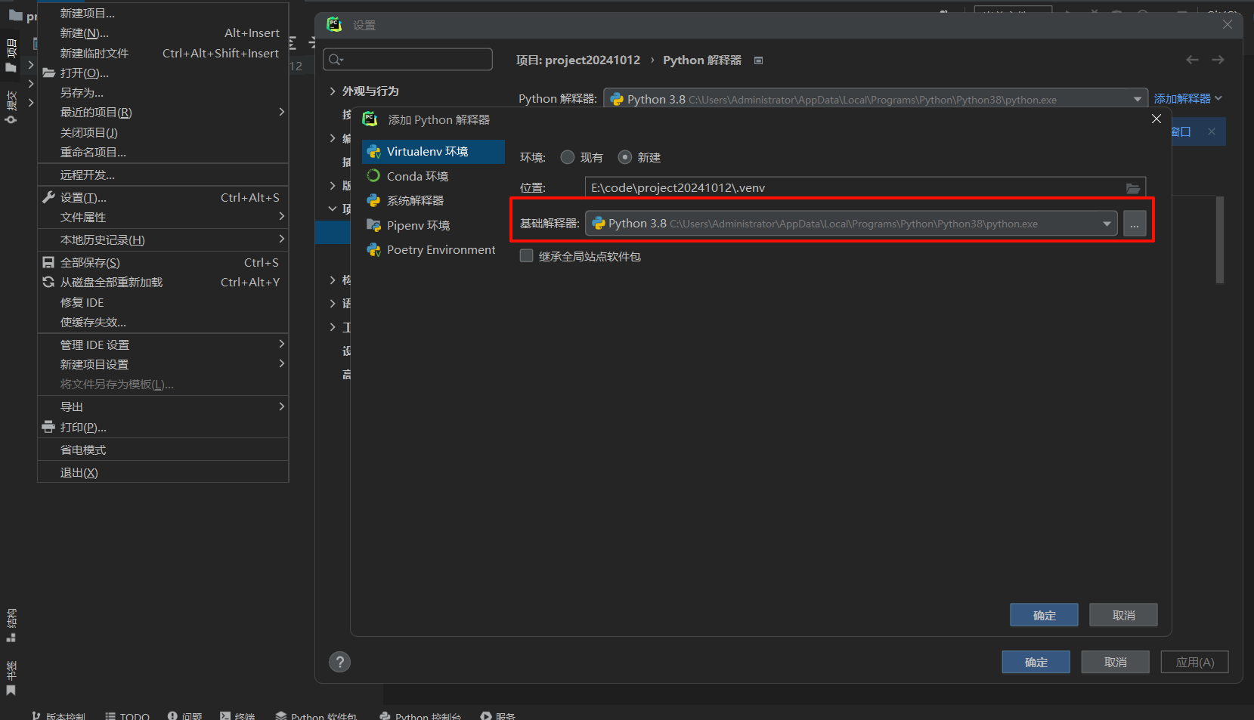Open Settings menu entry with wrench icon
The height and width of the screenshot is (720, 1254).
click(163, 197)
